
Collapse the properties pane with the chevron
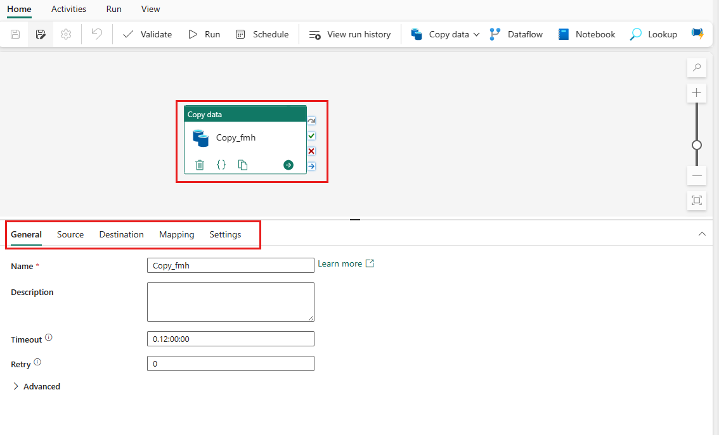(x=702, y=234)
